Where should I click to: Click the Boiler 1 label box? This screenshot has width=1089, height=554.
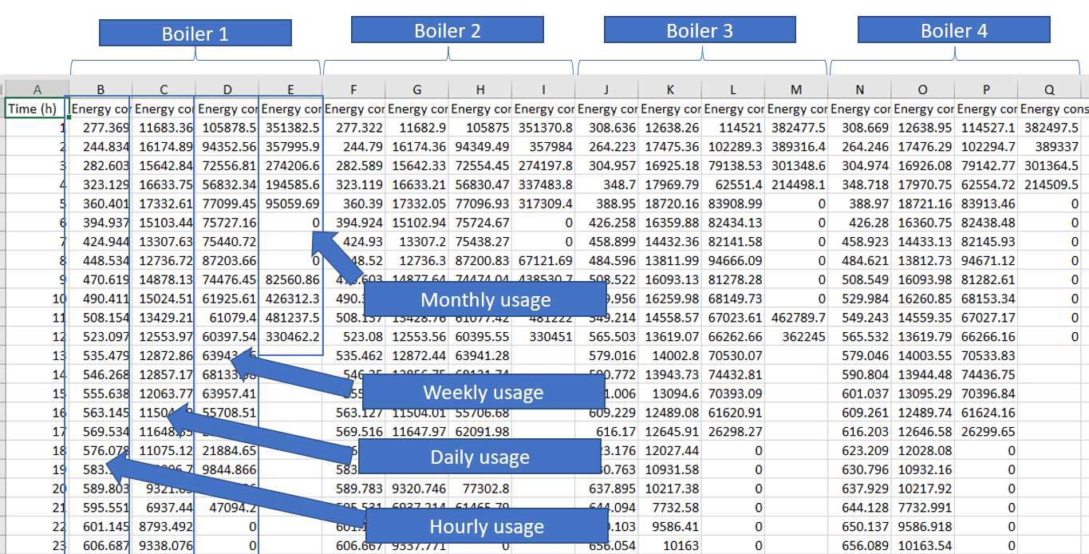click(x=195, y=34)
